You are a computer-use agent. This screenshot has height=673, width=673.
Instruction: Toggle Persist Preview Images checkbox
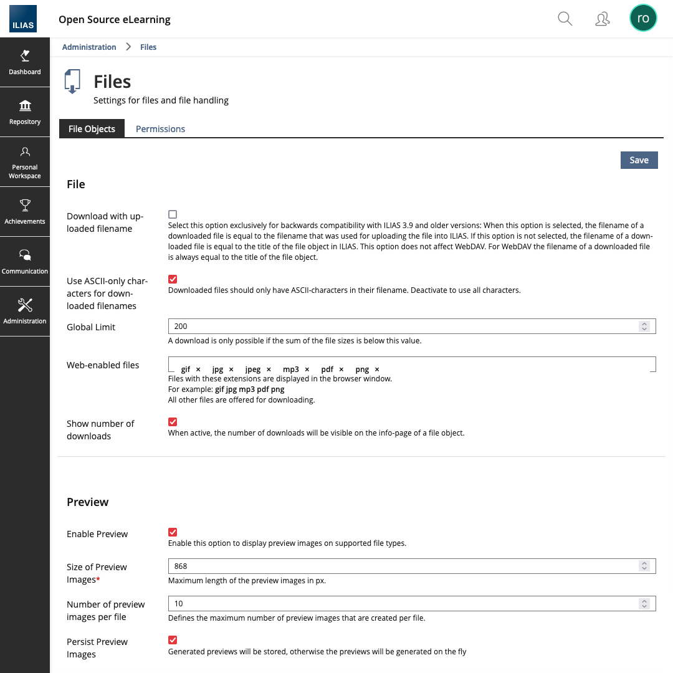pos(173,639)
